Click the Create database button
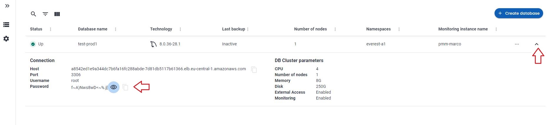 click(x=519, y=13)
